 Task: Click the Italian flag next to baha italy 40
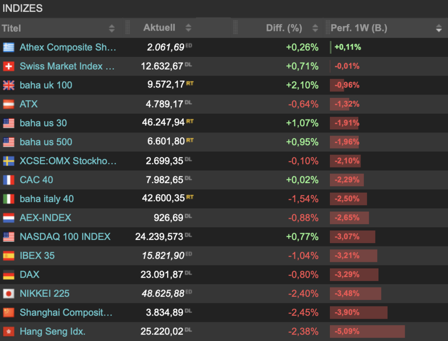tap(9, 198)
